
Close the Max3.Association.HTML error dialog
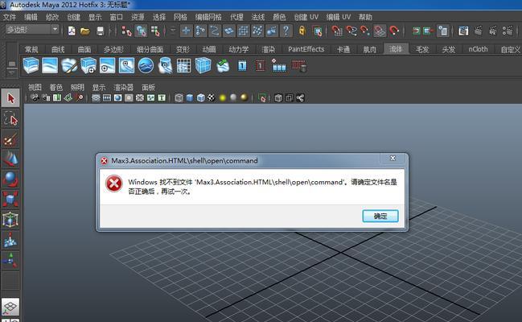[x=393, y=159]
